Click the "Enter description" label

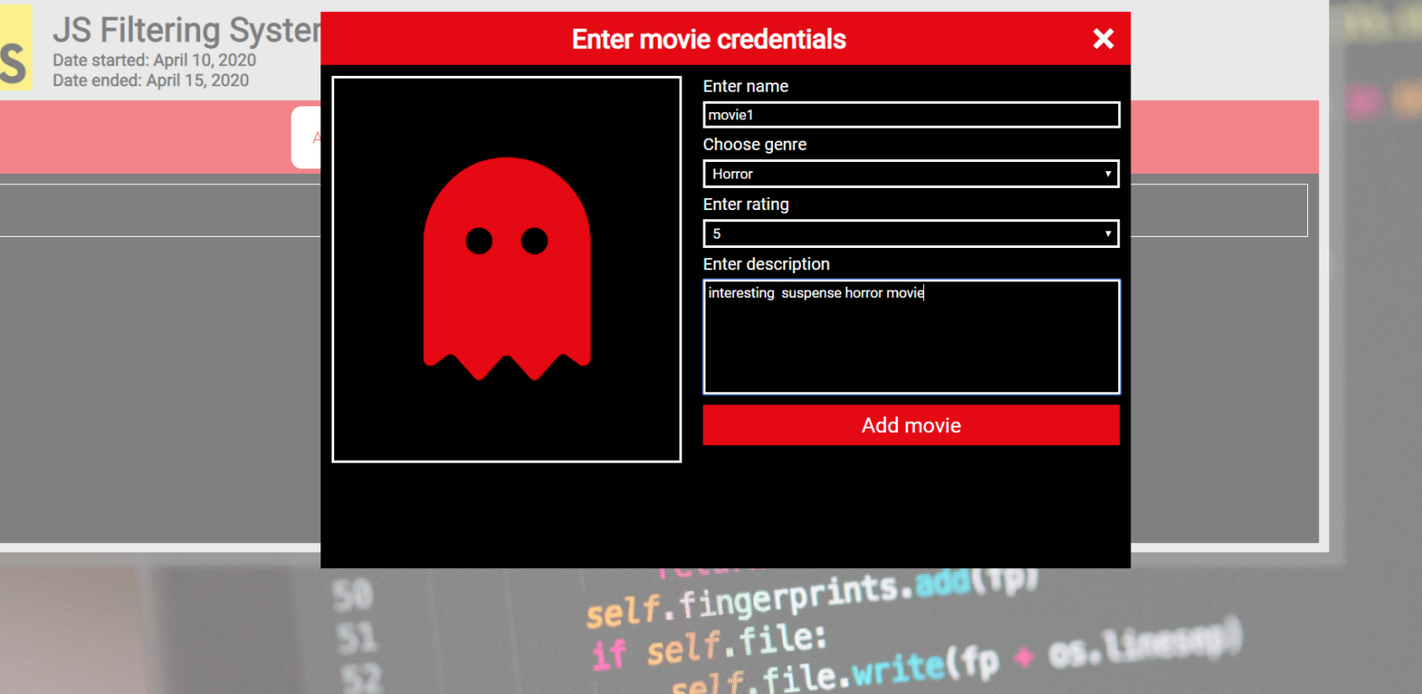[x=766, y=265]
